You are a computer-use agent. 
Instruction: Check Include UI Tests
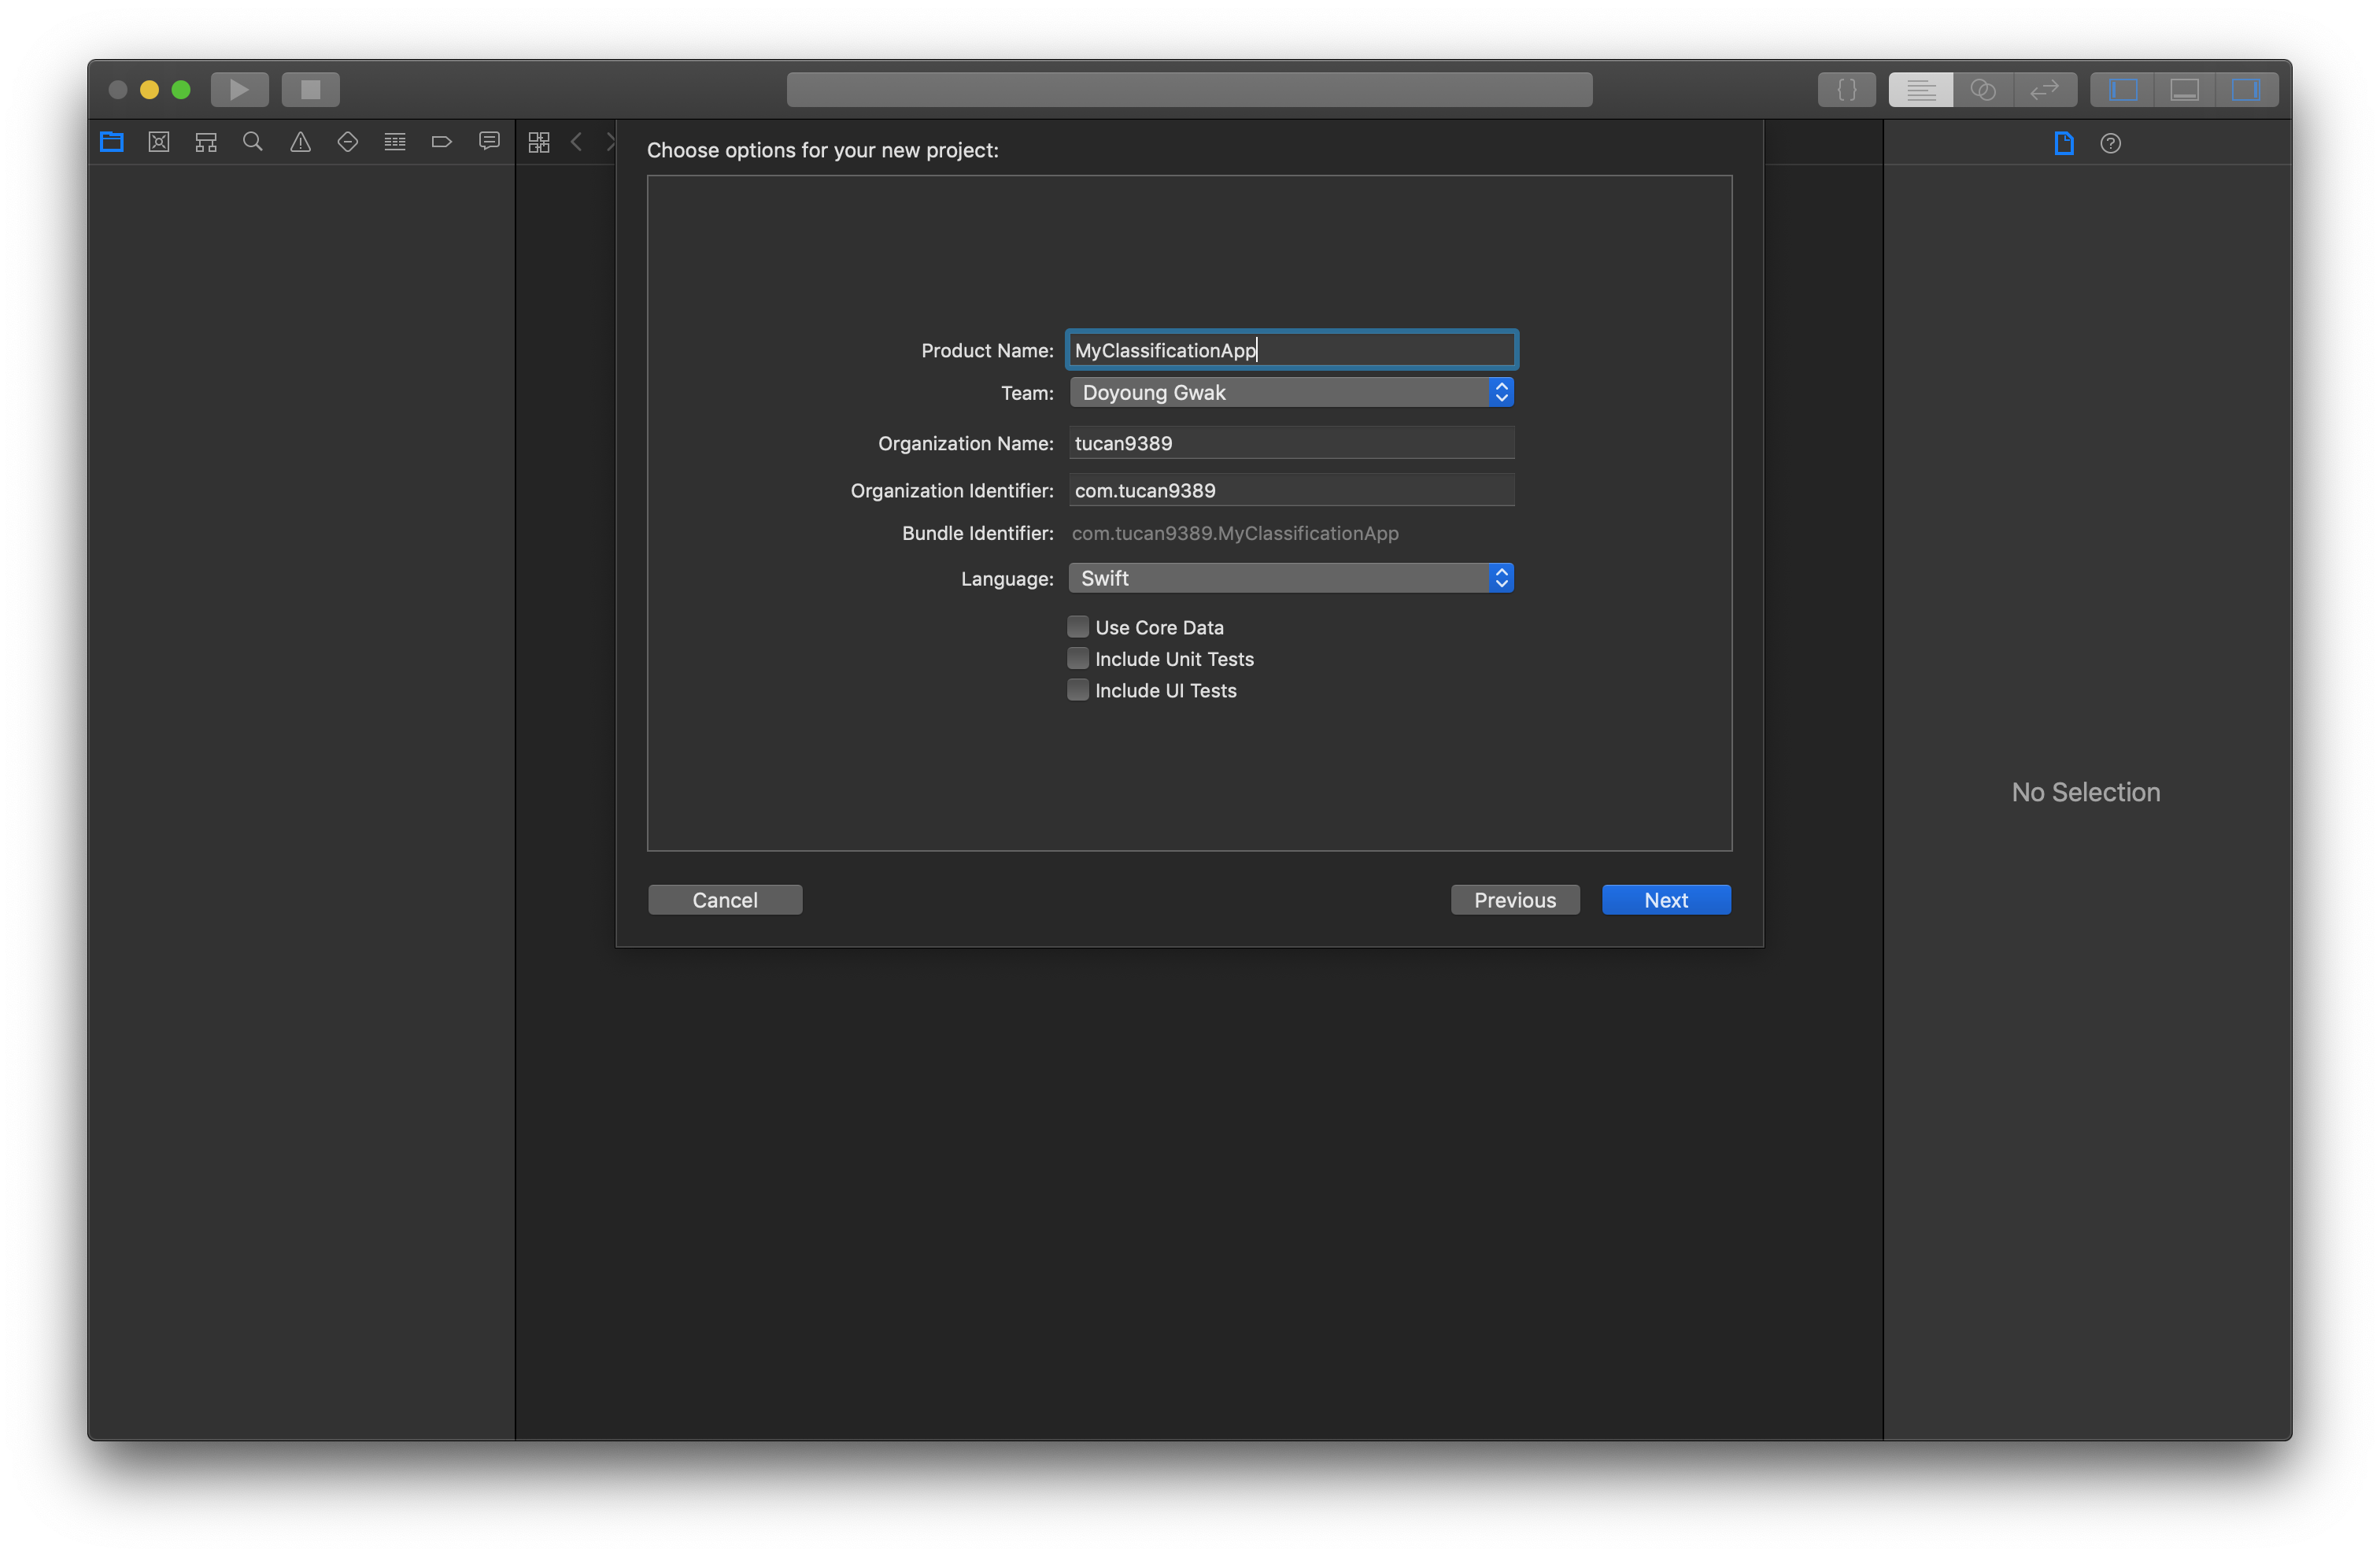coord(1077,690)
